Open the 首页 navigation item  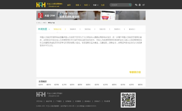point(69,5)
